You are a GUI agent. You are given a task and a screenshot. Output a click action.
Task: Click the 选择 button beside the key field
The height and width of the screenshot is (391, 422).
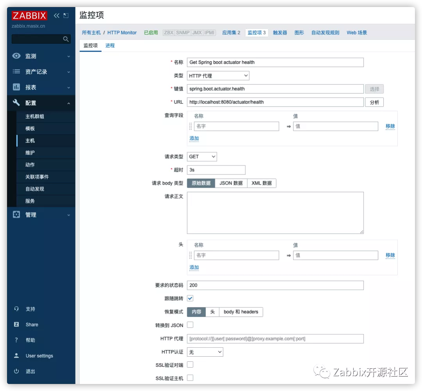tap(374, 89)
